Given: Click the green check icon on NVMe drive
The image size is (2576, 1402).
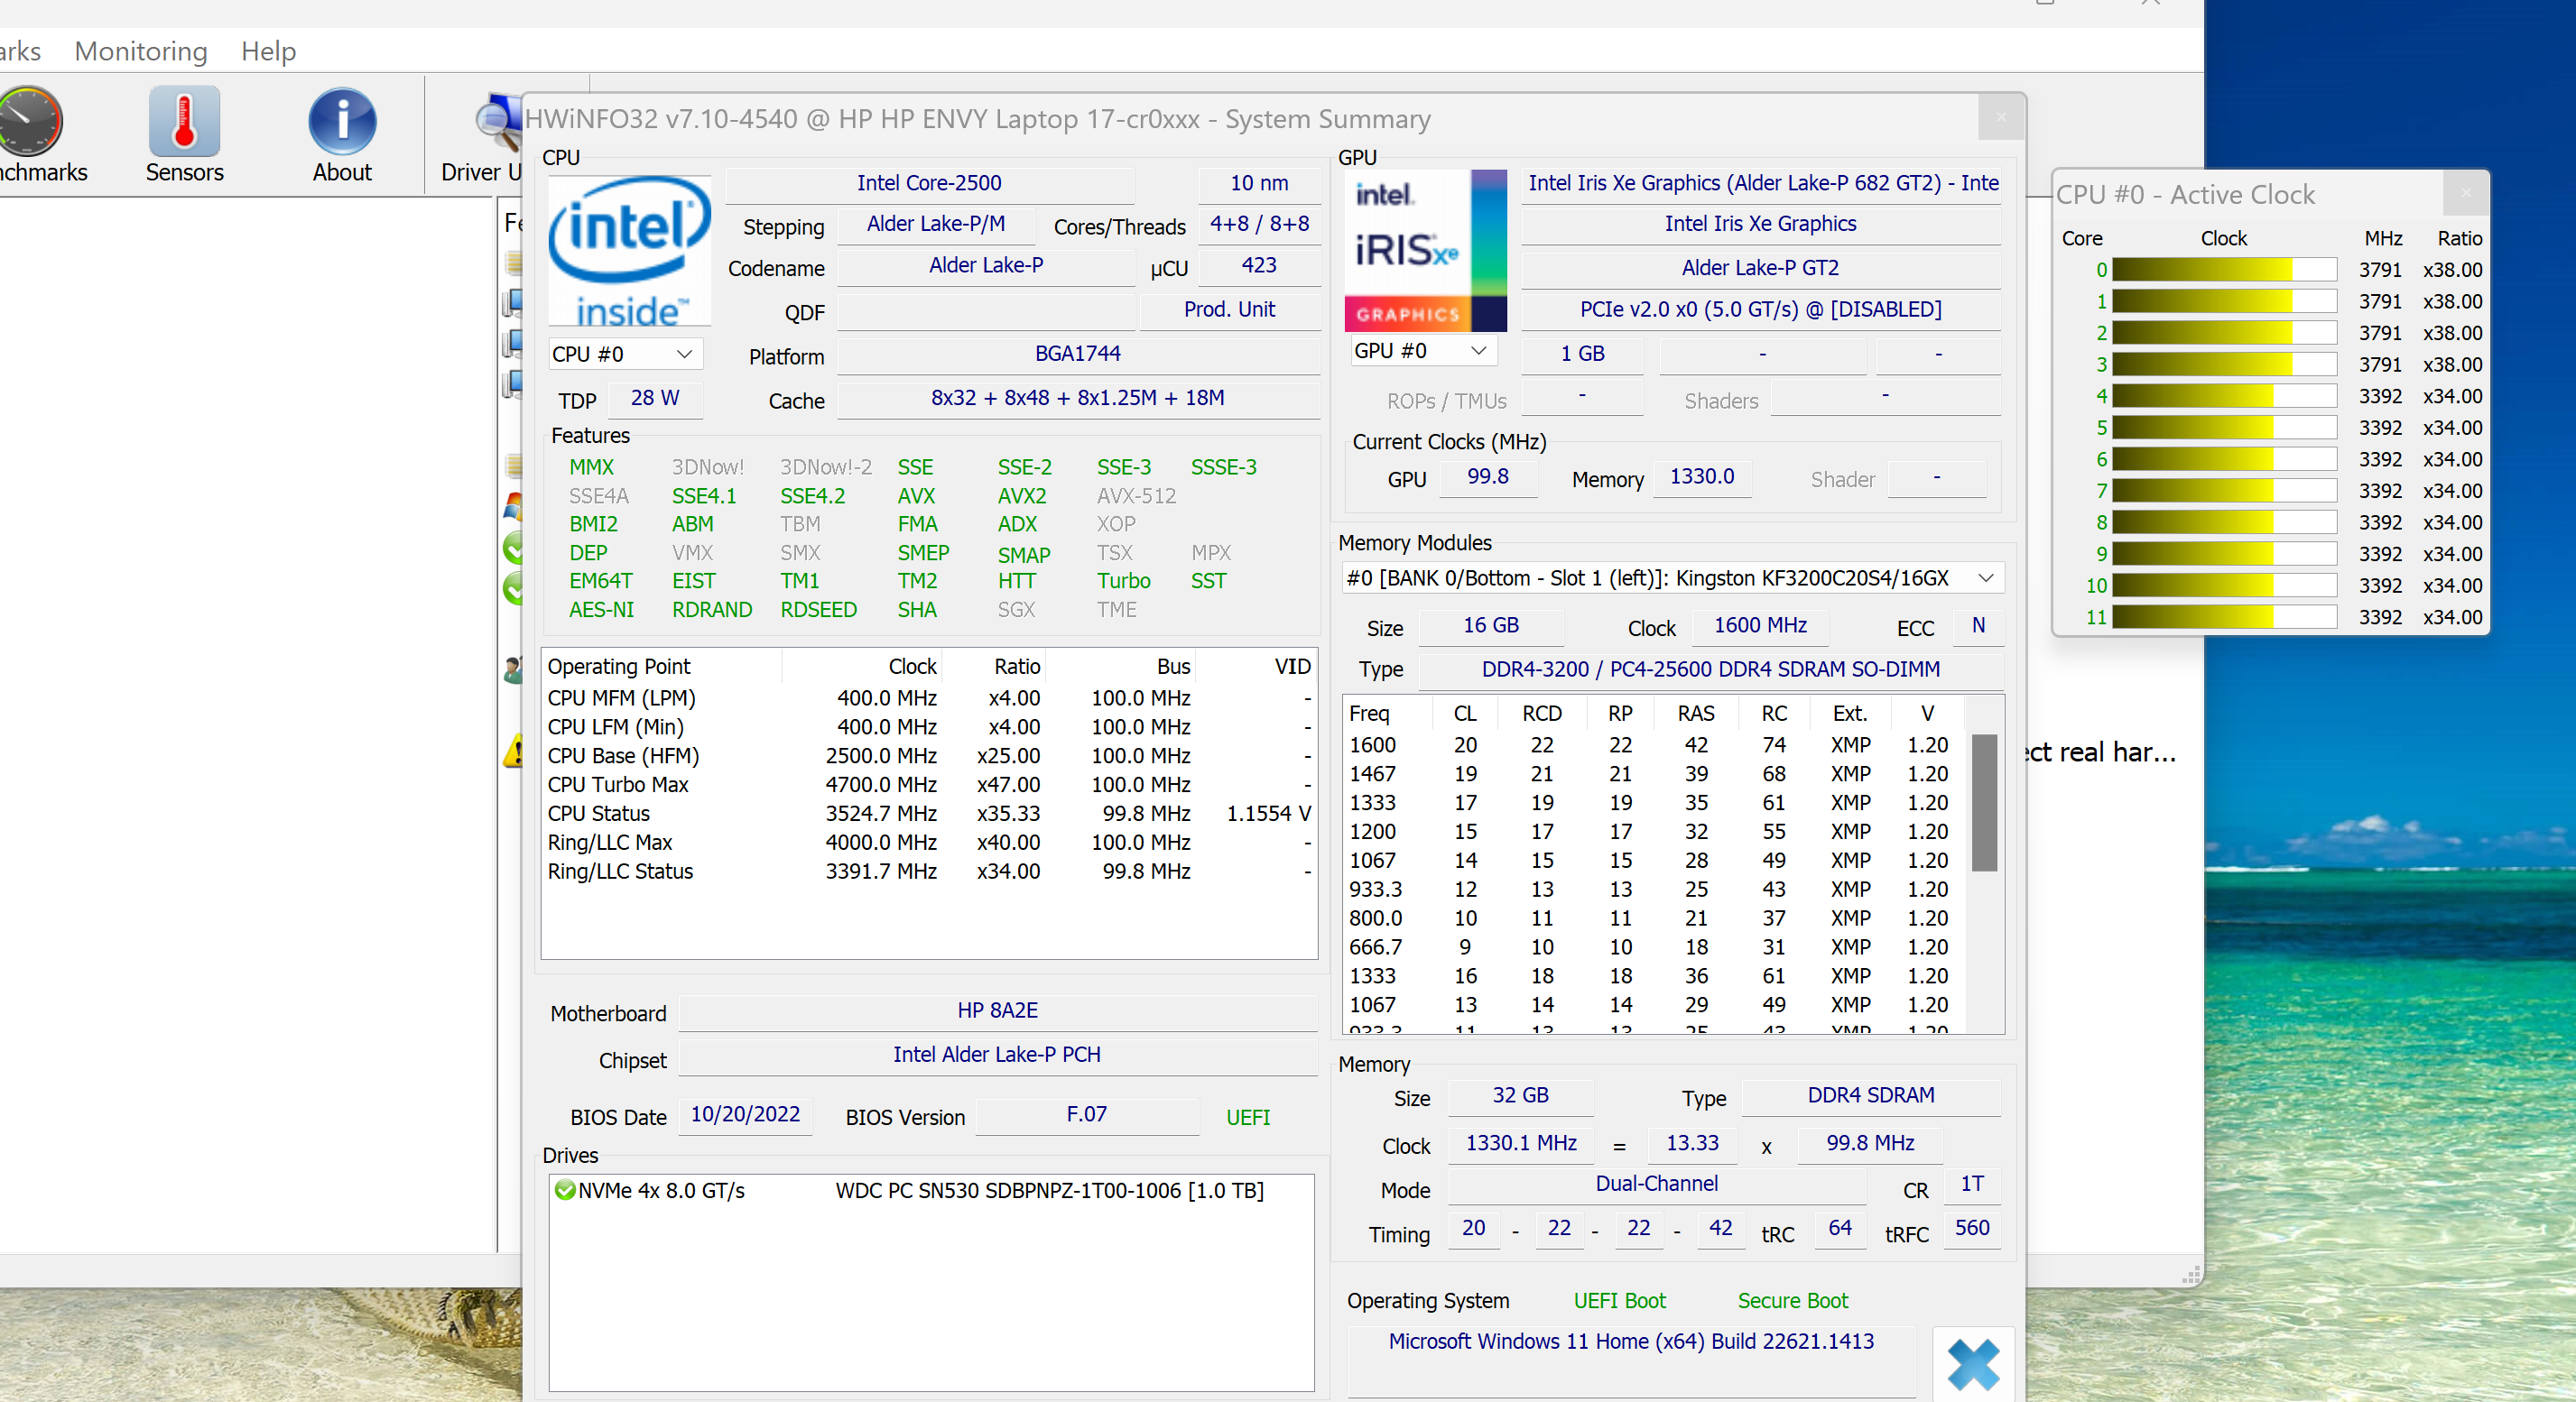Looking at the screenshot, I should pos(565,1190).
